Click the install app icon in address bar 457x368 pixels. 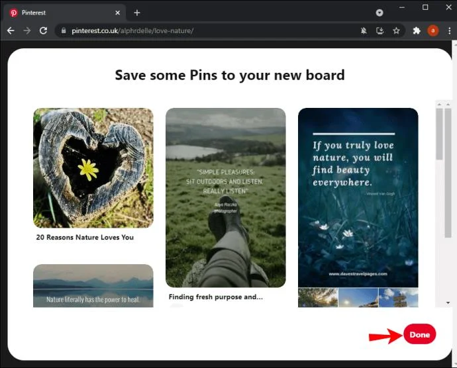pyautogui.click(x=380, y=30)
